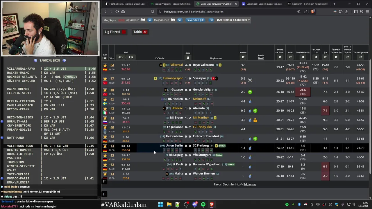372x209 pixels.
Task: Click Sil next to Maç Gizlenen
Action: coord(180,20)
